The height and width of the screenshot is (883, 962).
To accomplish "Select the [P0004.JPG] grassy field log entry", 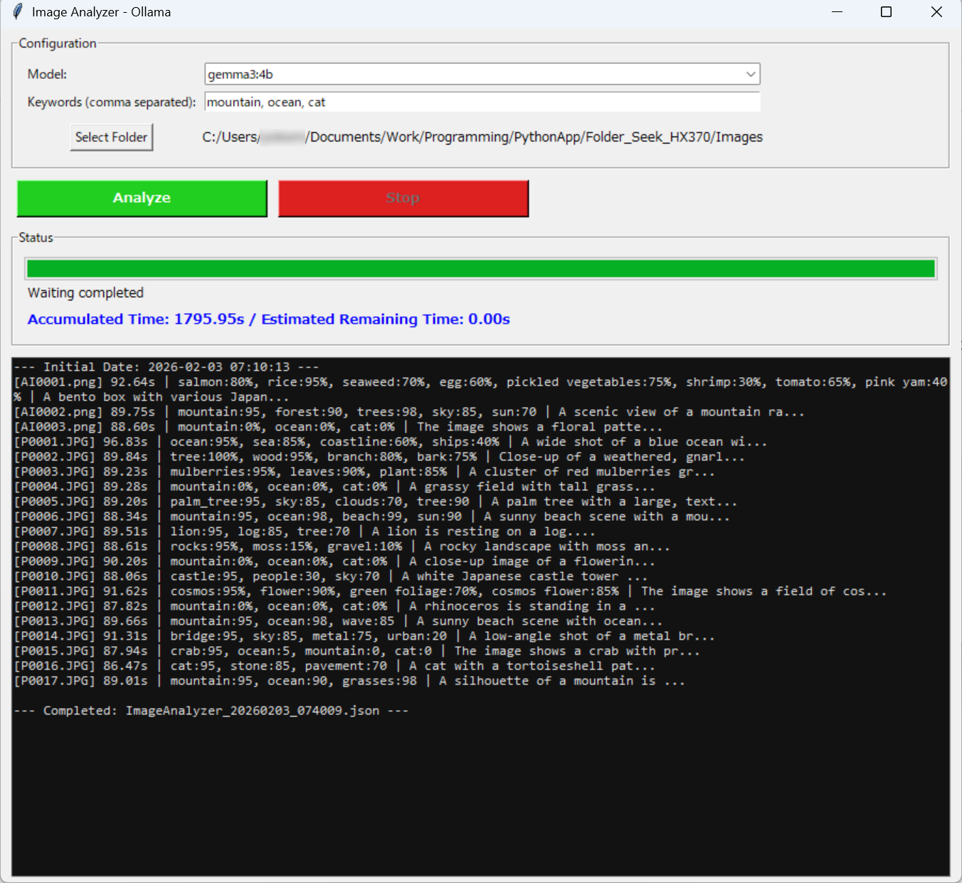I will [x=334, y=487].
